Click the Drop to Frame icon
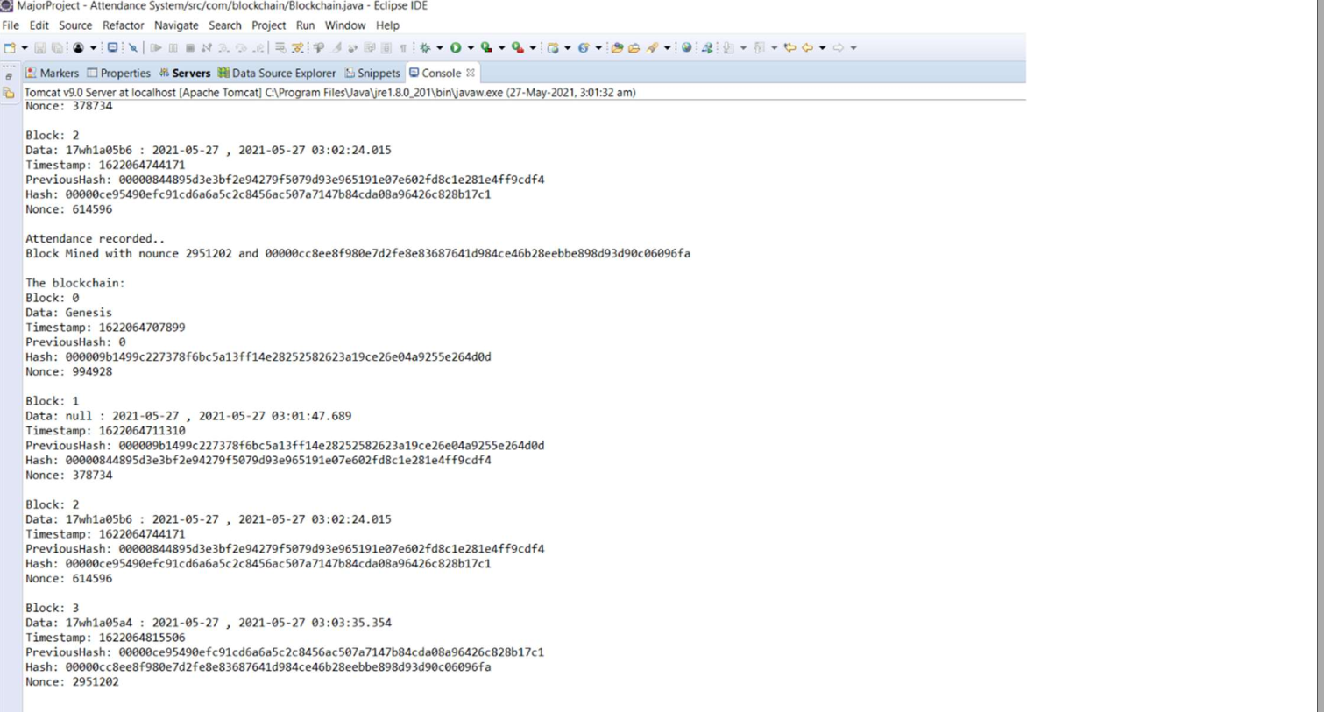 (x=280, y=47)
